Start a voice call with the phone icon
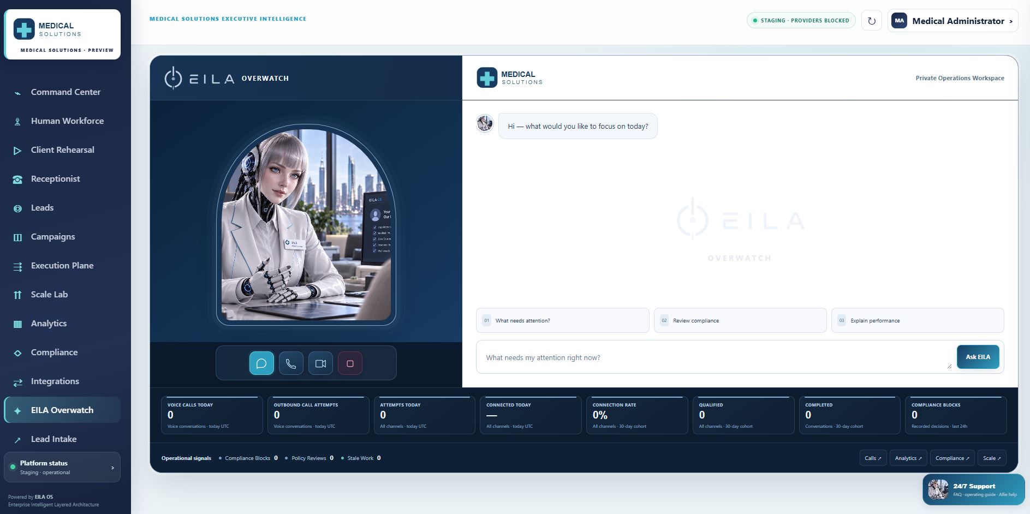 pyautogui.click(x=291, y=363)
